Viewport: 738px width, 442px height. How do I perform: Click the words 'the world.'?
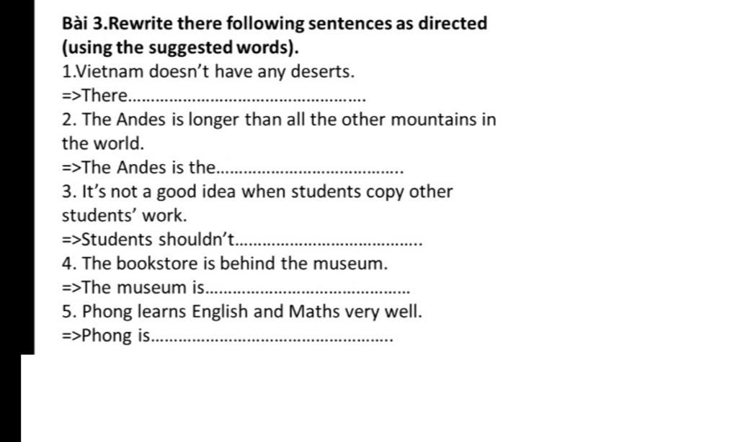click(x=103, y=143)
